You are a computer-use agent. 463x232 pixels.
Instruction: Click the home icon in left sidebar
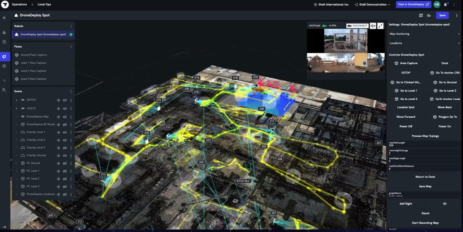click(4, 18)
